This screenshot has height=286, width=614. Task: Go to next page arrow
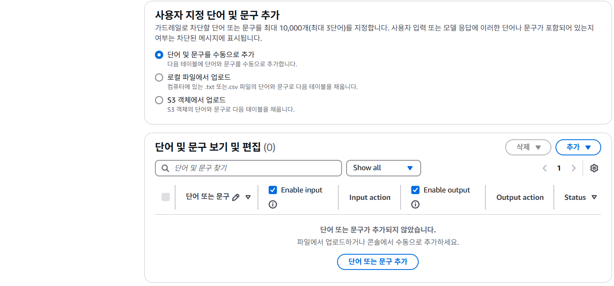(574, 168)
